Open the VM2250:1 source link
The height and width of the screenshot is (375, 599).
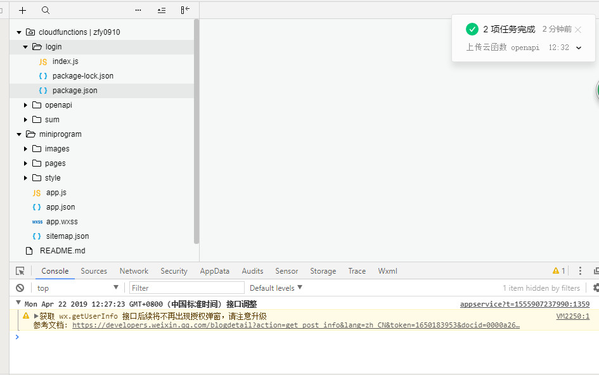tap(572, 316)
